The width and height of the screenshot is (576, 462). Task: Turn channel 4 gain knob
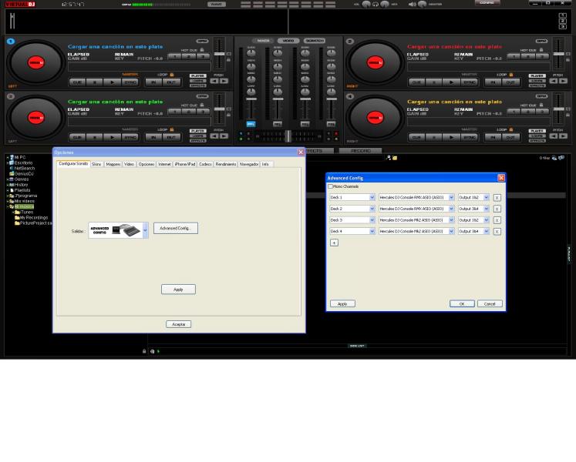click(x=331, y=53)
